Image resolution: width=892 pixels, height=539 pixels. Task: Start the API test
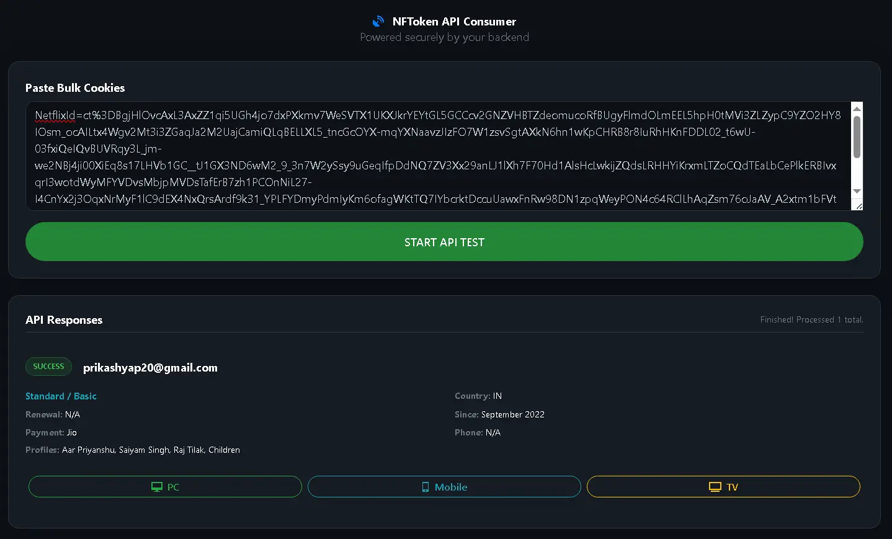coord(444,242)
